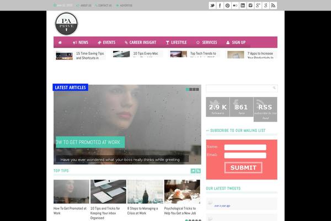This screenshot has width=331, height=221.
Task: Open the Sign Up menu item
Action: tap(236, 43)
